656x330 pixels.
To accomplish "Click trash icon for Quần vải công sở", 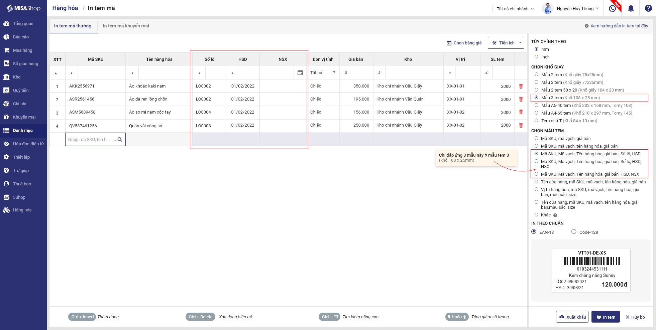I will (521, 125).
